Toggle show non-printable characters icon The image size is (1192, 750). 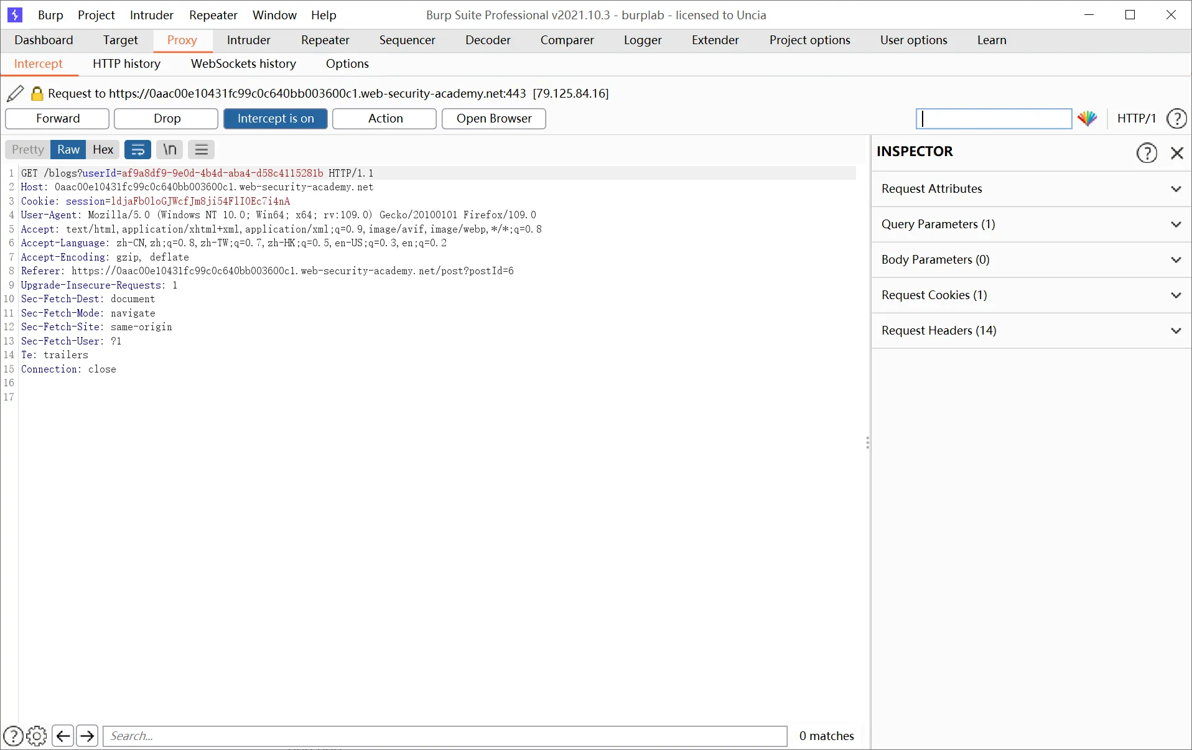pos(170,149)
